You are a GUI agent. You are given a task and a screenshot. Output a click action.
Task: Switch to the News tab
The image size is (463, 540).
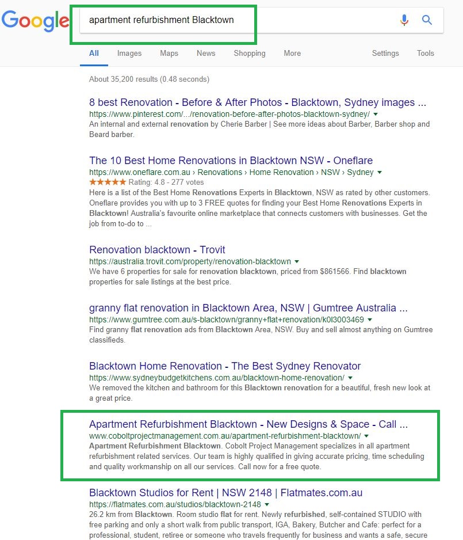tap(206, 54)
